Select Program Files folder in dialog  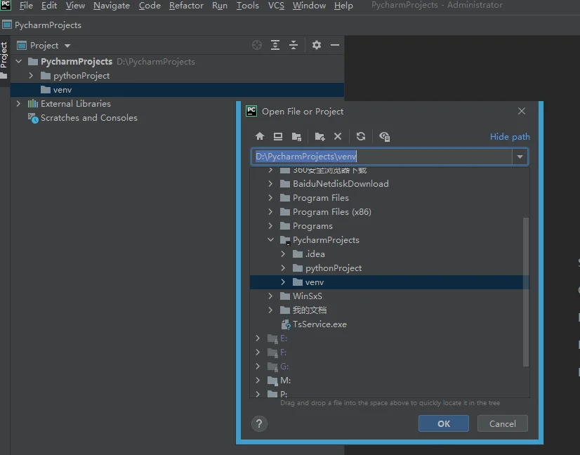[x=320, y=198]
